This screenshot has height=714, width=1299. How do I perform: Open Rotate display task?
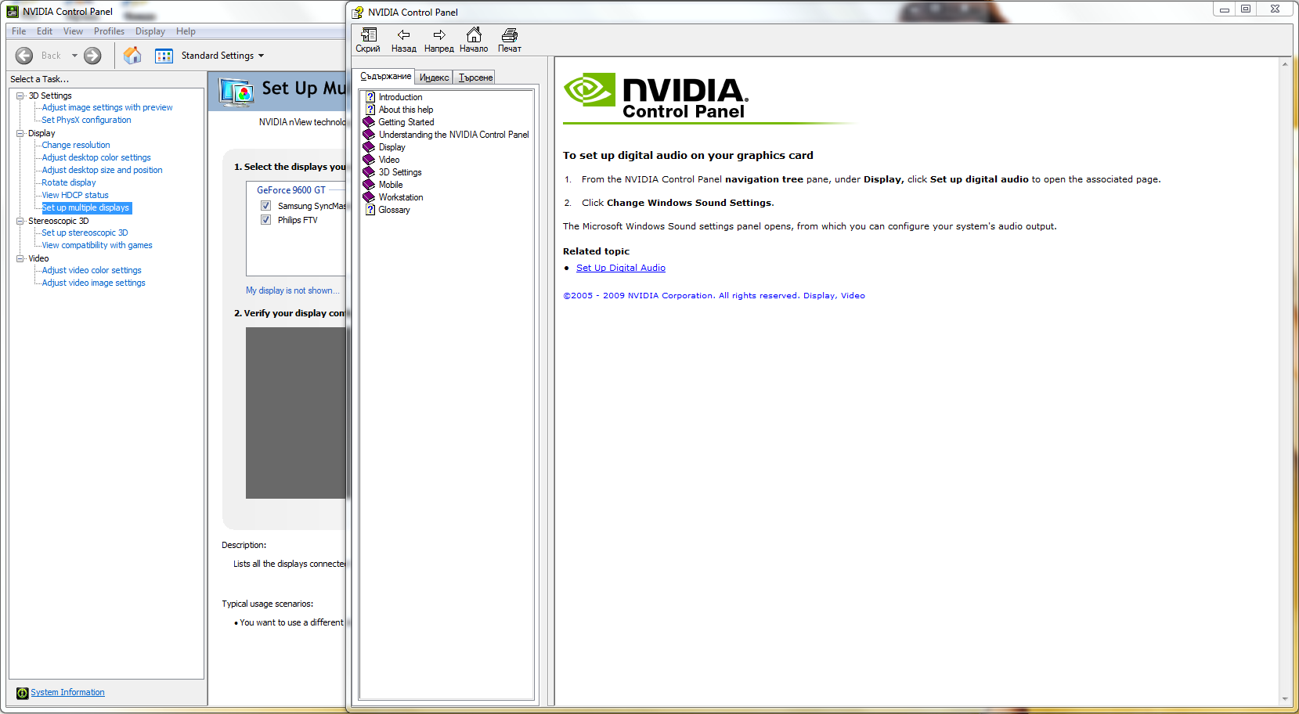69,182
